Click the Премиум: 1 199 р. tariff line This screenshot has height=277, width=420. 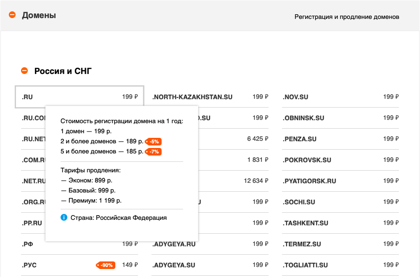[91, 200]
